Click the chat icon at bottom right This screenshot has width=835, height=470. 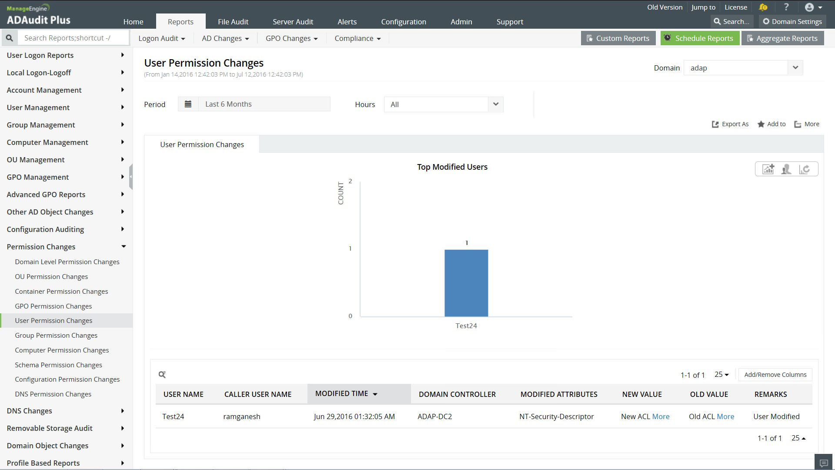pos(823,463)
